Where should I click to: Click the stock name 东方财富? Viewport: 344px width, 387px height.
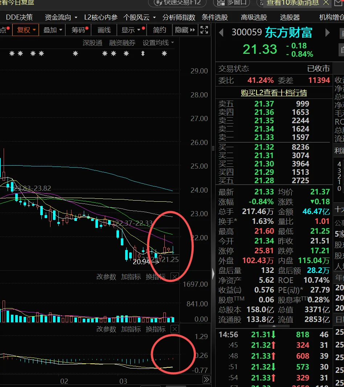[288, 32]
